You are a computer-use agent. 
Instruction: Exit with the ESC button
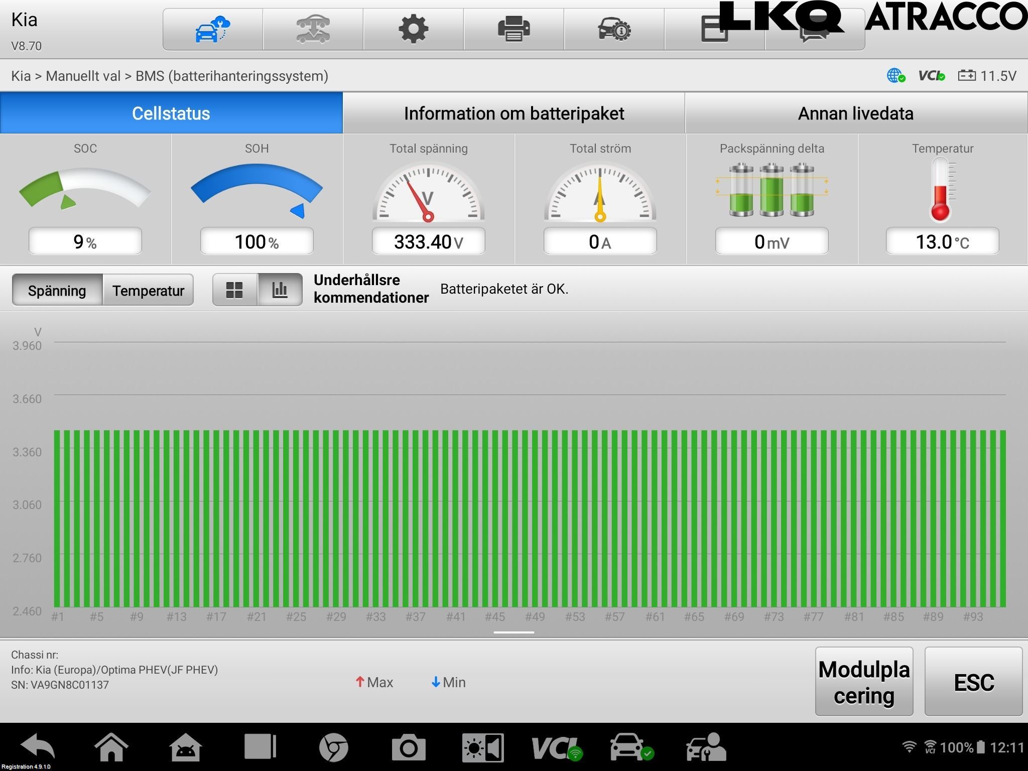(x=973, y=682)
